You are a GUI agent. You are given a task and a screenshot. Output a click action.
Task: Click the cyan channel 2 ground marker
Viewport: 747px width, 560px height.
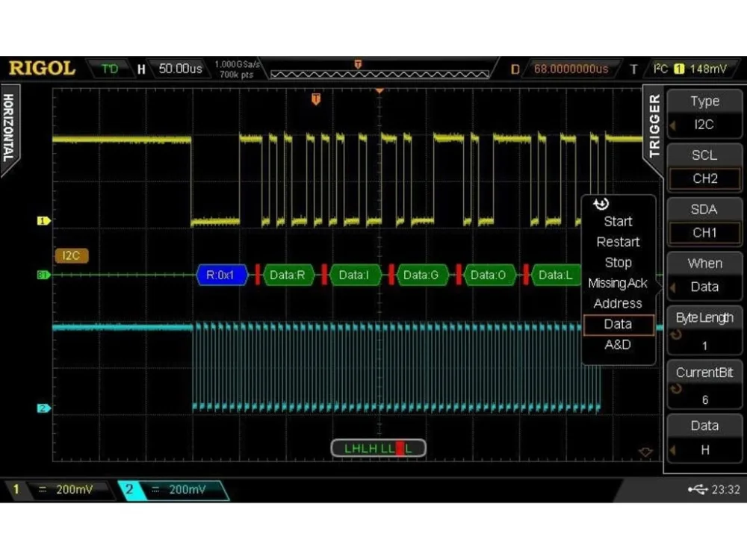click(x=43, y=408)
